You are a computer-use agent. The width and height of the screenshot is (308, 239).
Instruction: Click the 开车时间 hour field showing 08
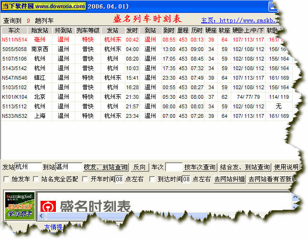click(x=119, y=179)
